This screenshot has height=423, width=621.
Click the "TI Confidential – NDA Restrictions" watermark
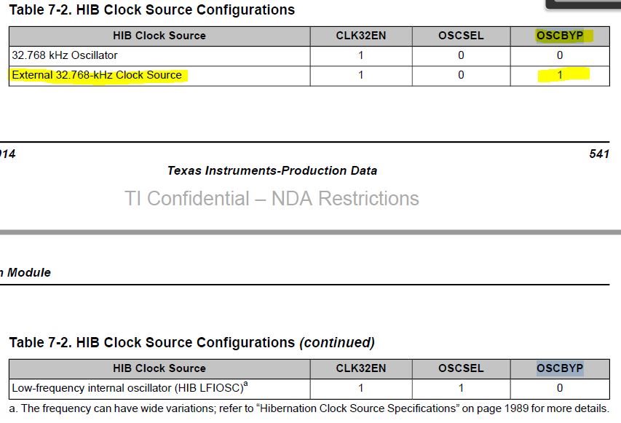tap(272, 199)
